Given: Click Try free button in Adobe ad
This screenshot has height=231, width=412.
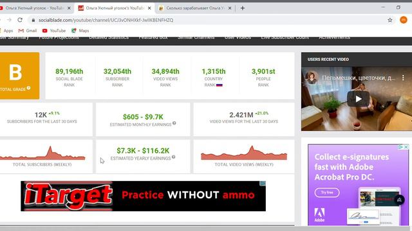Looking at the screenshot, I should coord(327,193).
